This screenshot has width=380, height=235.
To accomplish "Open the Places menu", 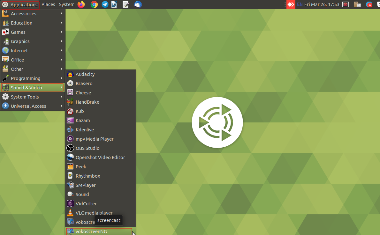I will [x=48, y=4].
